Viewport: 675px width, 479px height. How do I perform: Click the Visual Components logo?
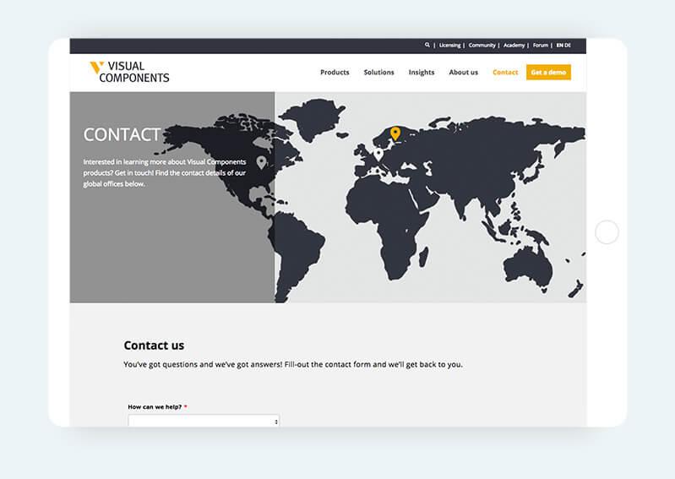tap(129, 72)
